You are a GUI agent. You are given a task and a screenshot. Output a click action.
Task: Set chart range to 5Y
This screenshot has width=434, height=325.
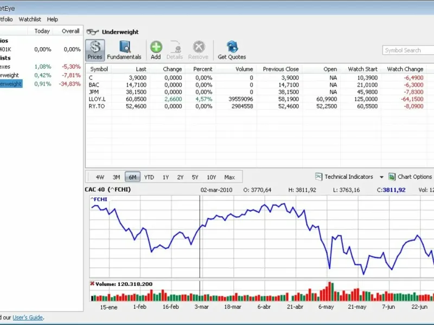(x=195, y=177)
